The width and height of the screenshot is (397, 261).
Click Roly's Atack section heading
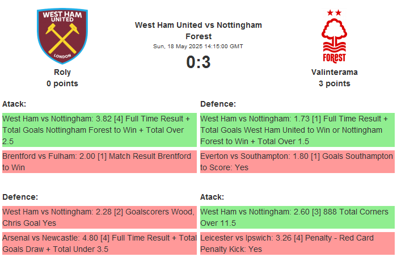tap(14, 104)
